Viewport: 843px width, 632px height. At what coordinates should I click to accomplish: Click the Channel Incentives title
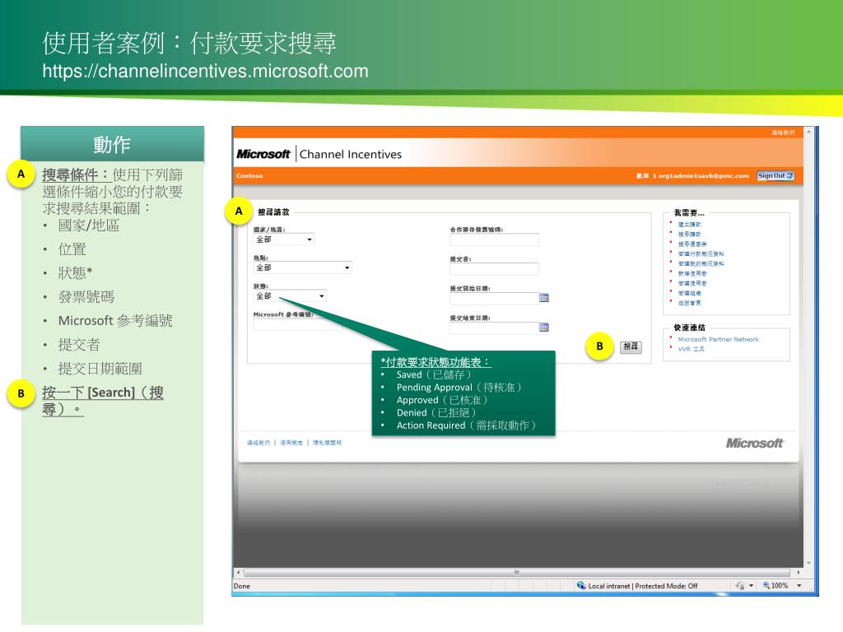click(x=351, y=154)
